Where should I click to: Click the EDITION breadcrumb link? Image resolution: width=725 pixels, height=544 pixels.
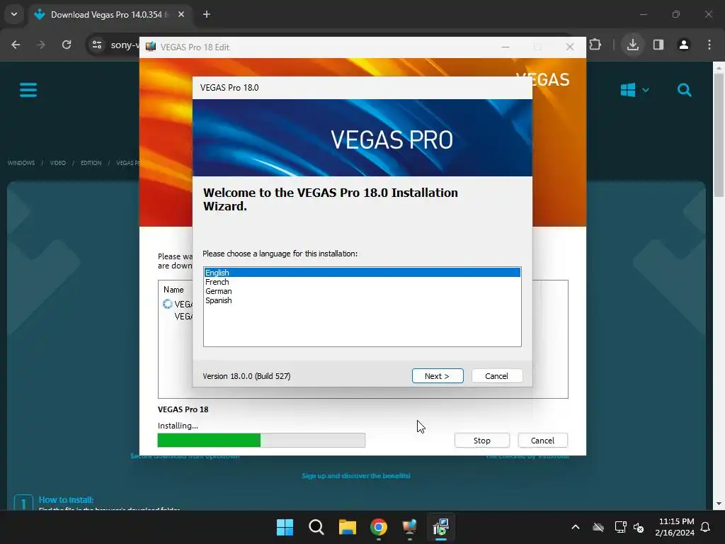pos(91,163)
